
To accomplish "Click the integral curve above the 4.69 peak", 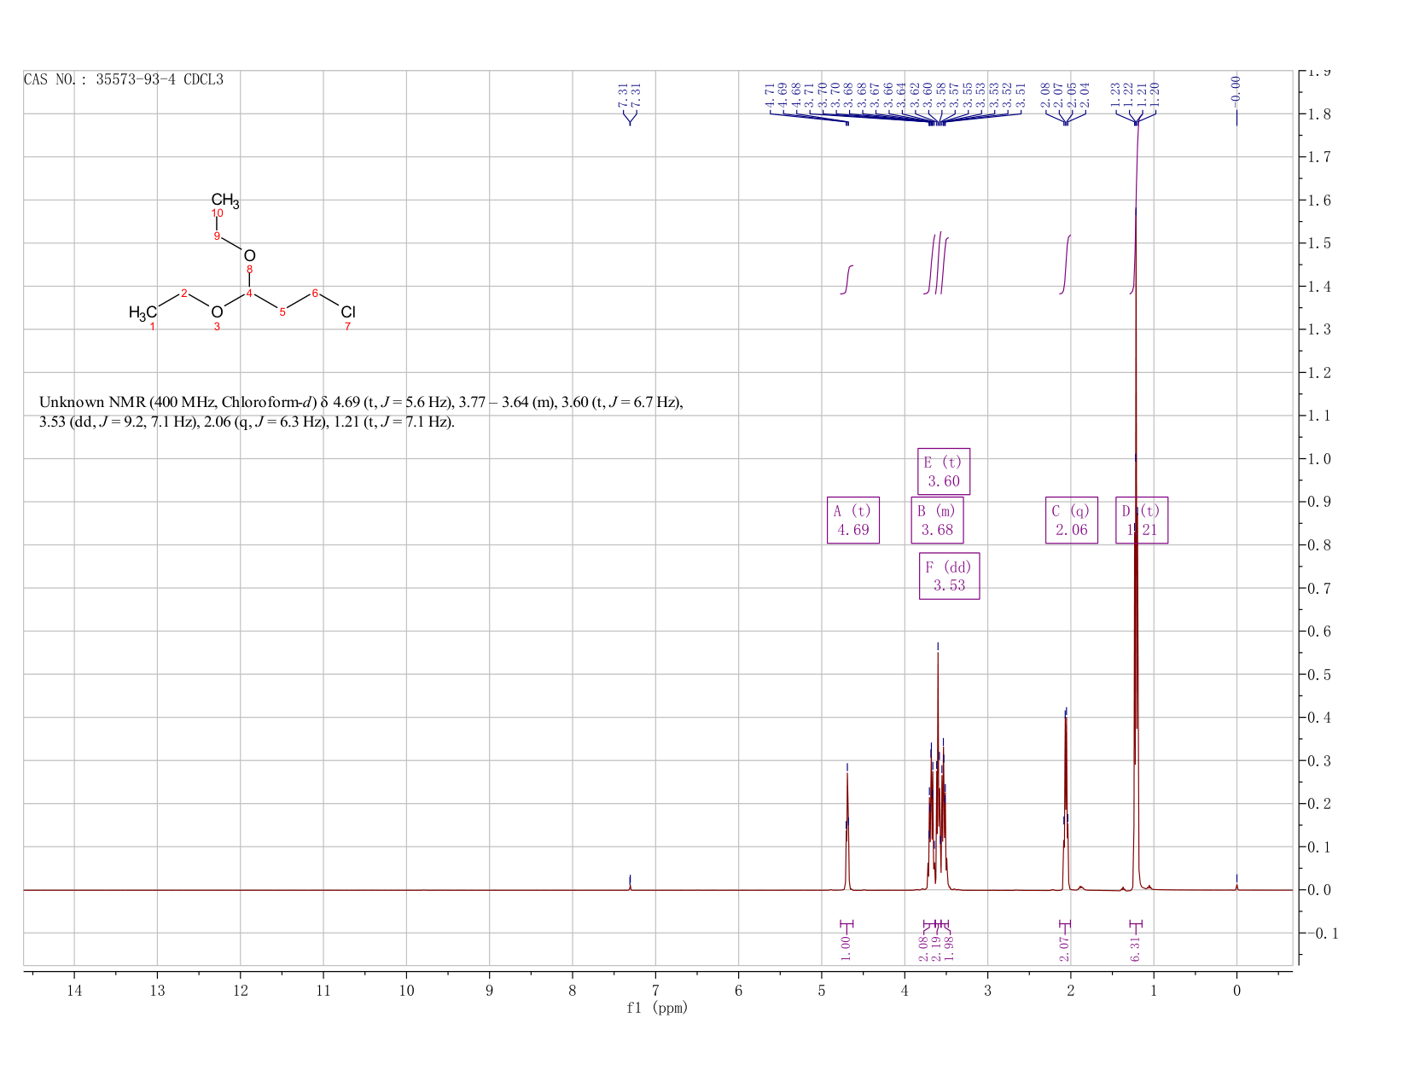I will coord(847,280).
